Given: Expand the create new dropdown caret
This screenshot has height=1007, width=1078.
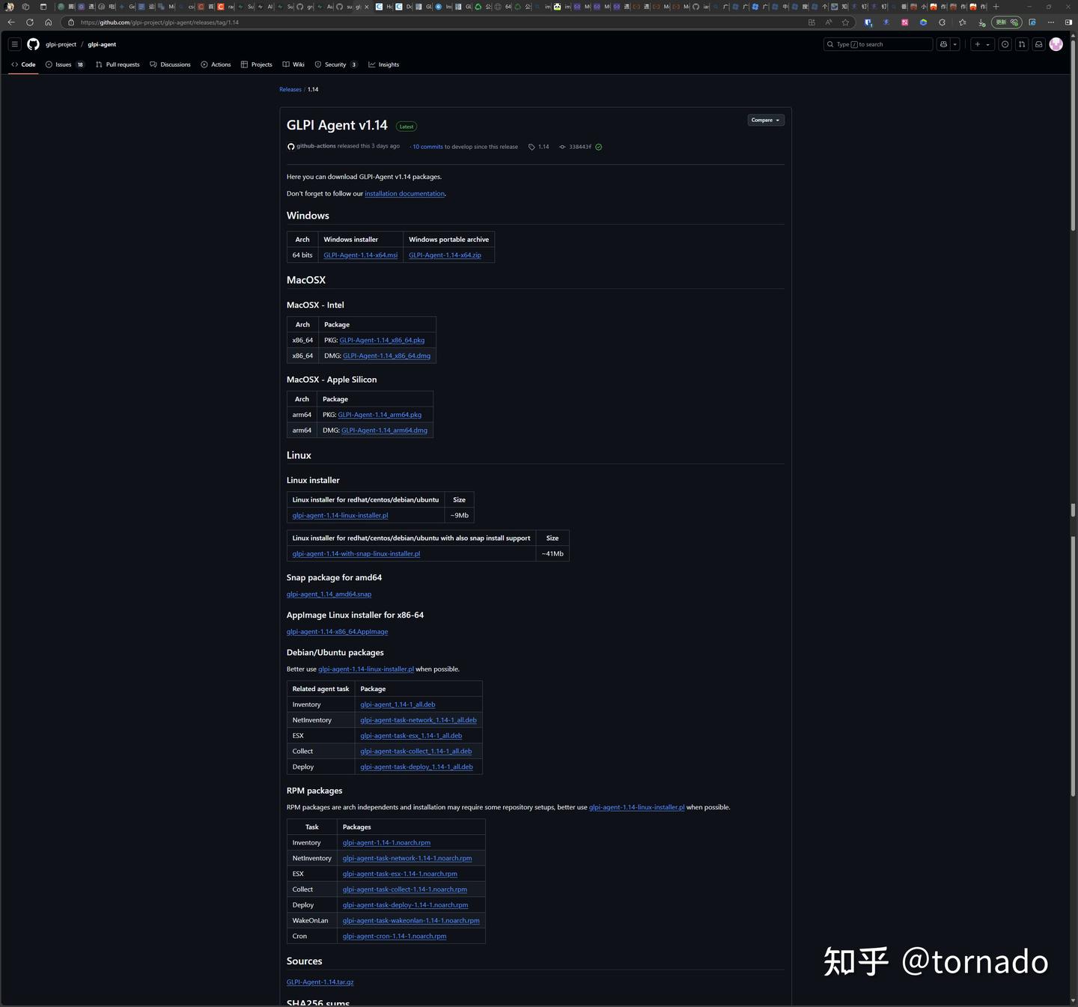Looking at the screenshot, I should pyautogui.click(x=987, y=44).
